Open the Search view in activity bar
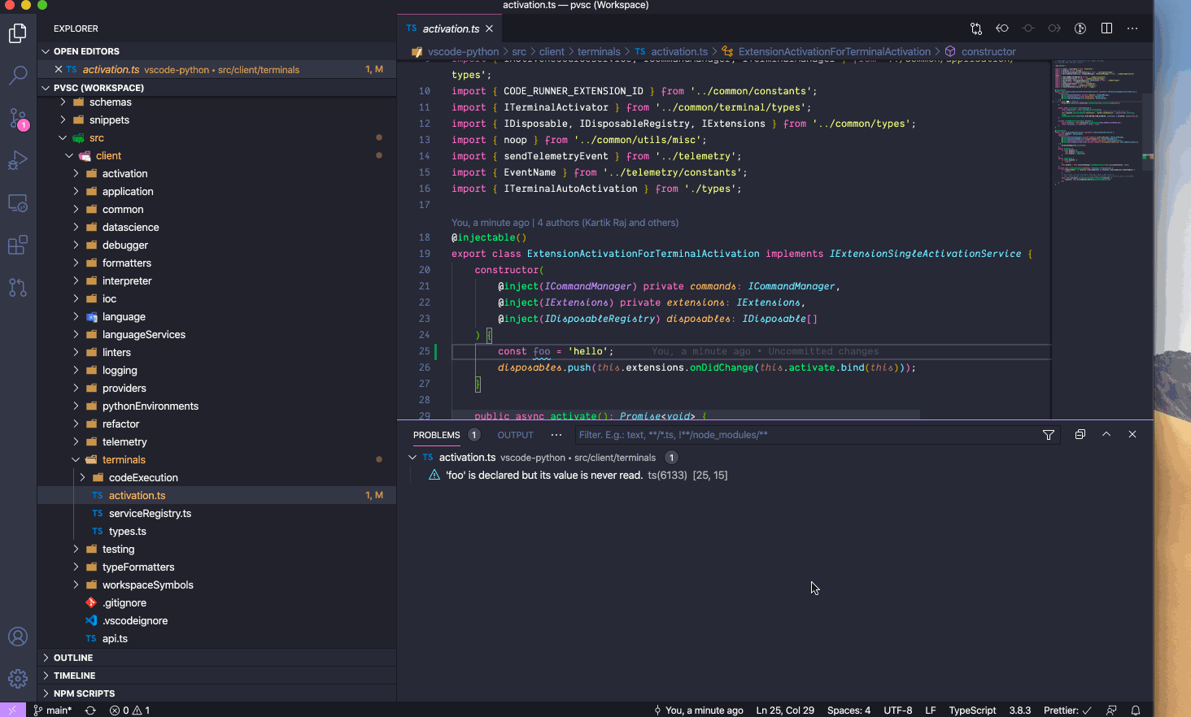Viewport: 1191px width, 717px height. (18, 76)
